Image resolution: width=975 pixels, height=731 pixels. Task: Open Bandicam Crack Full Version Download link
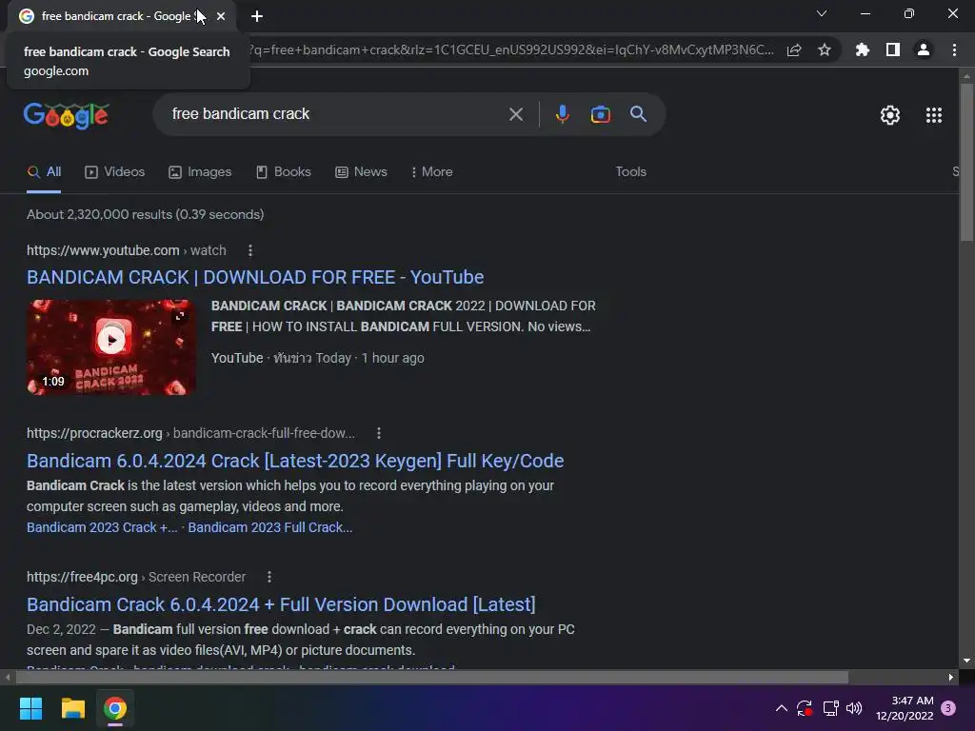pyautogui.click(x=281, y=604)
